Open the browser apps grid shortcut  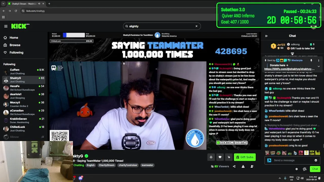click(3, 17)
